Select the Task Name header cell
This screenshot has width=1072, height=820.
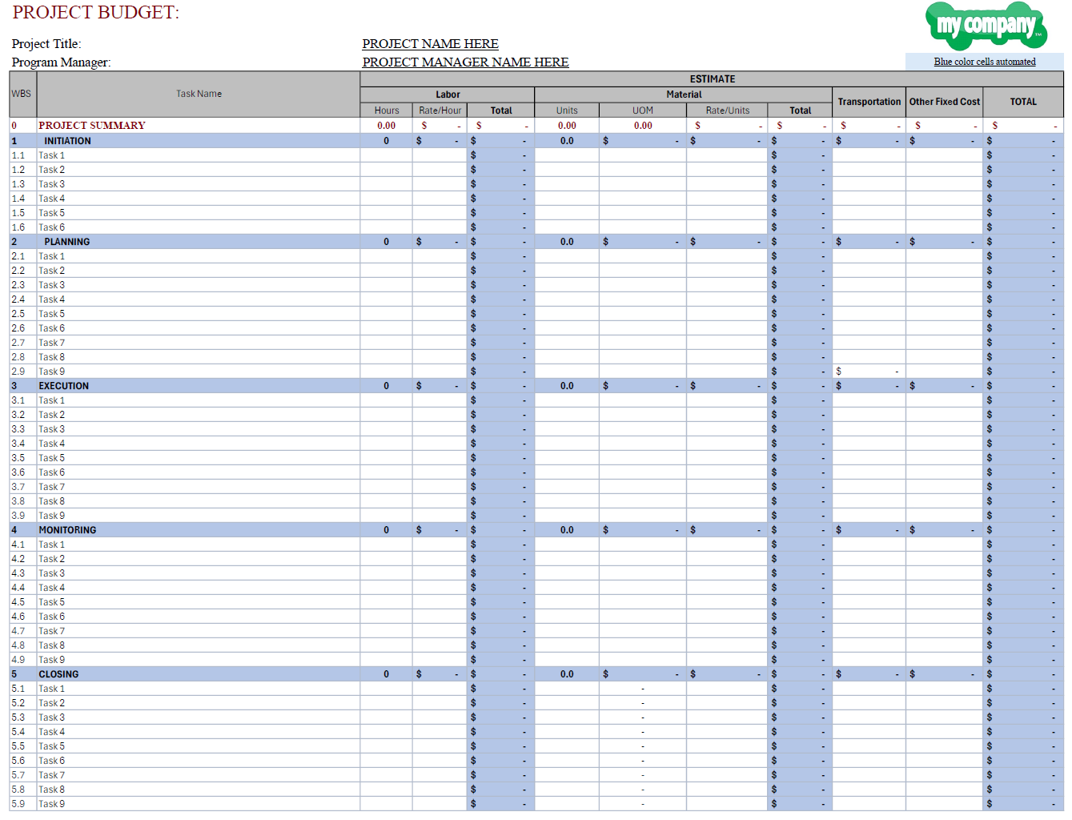(x=199, y=94)
